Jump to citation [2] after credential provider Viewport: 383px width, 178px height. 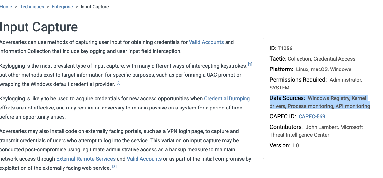pos(119,83)
